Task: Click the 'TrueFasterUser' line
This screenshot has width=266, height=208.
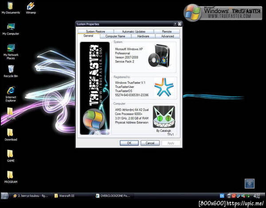Action: point(125,86)
